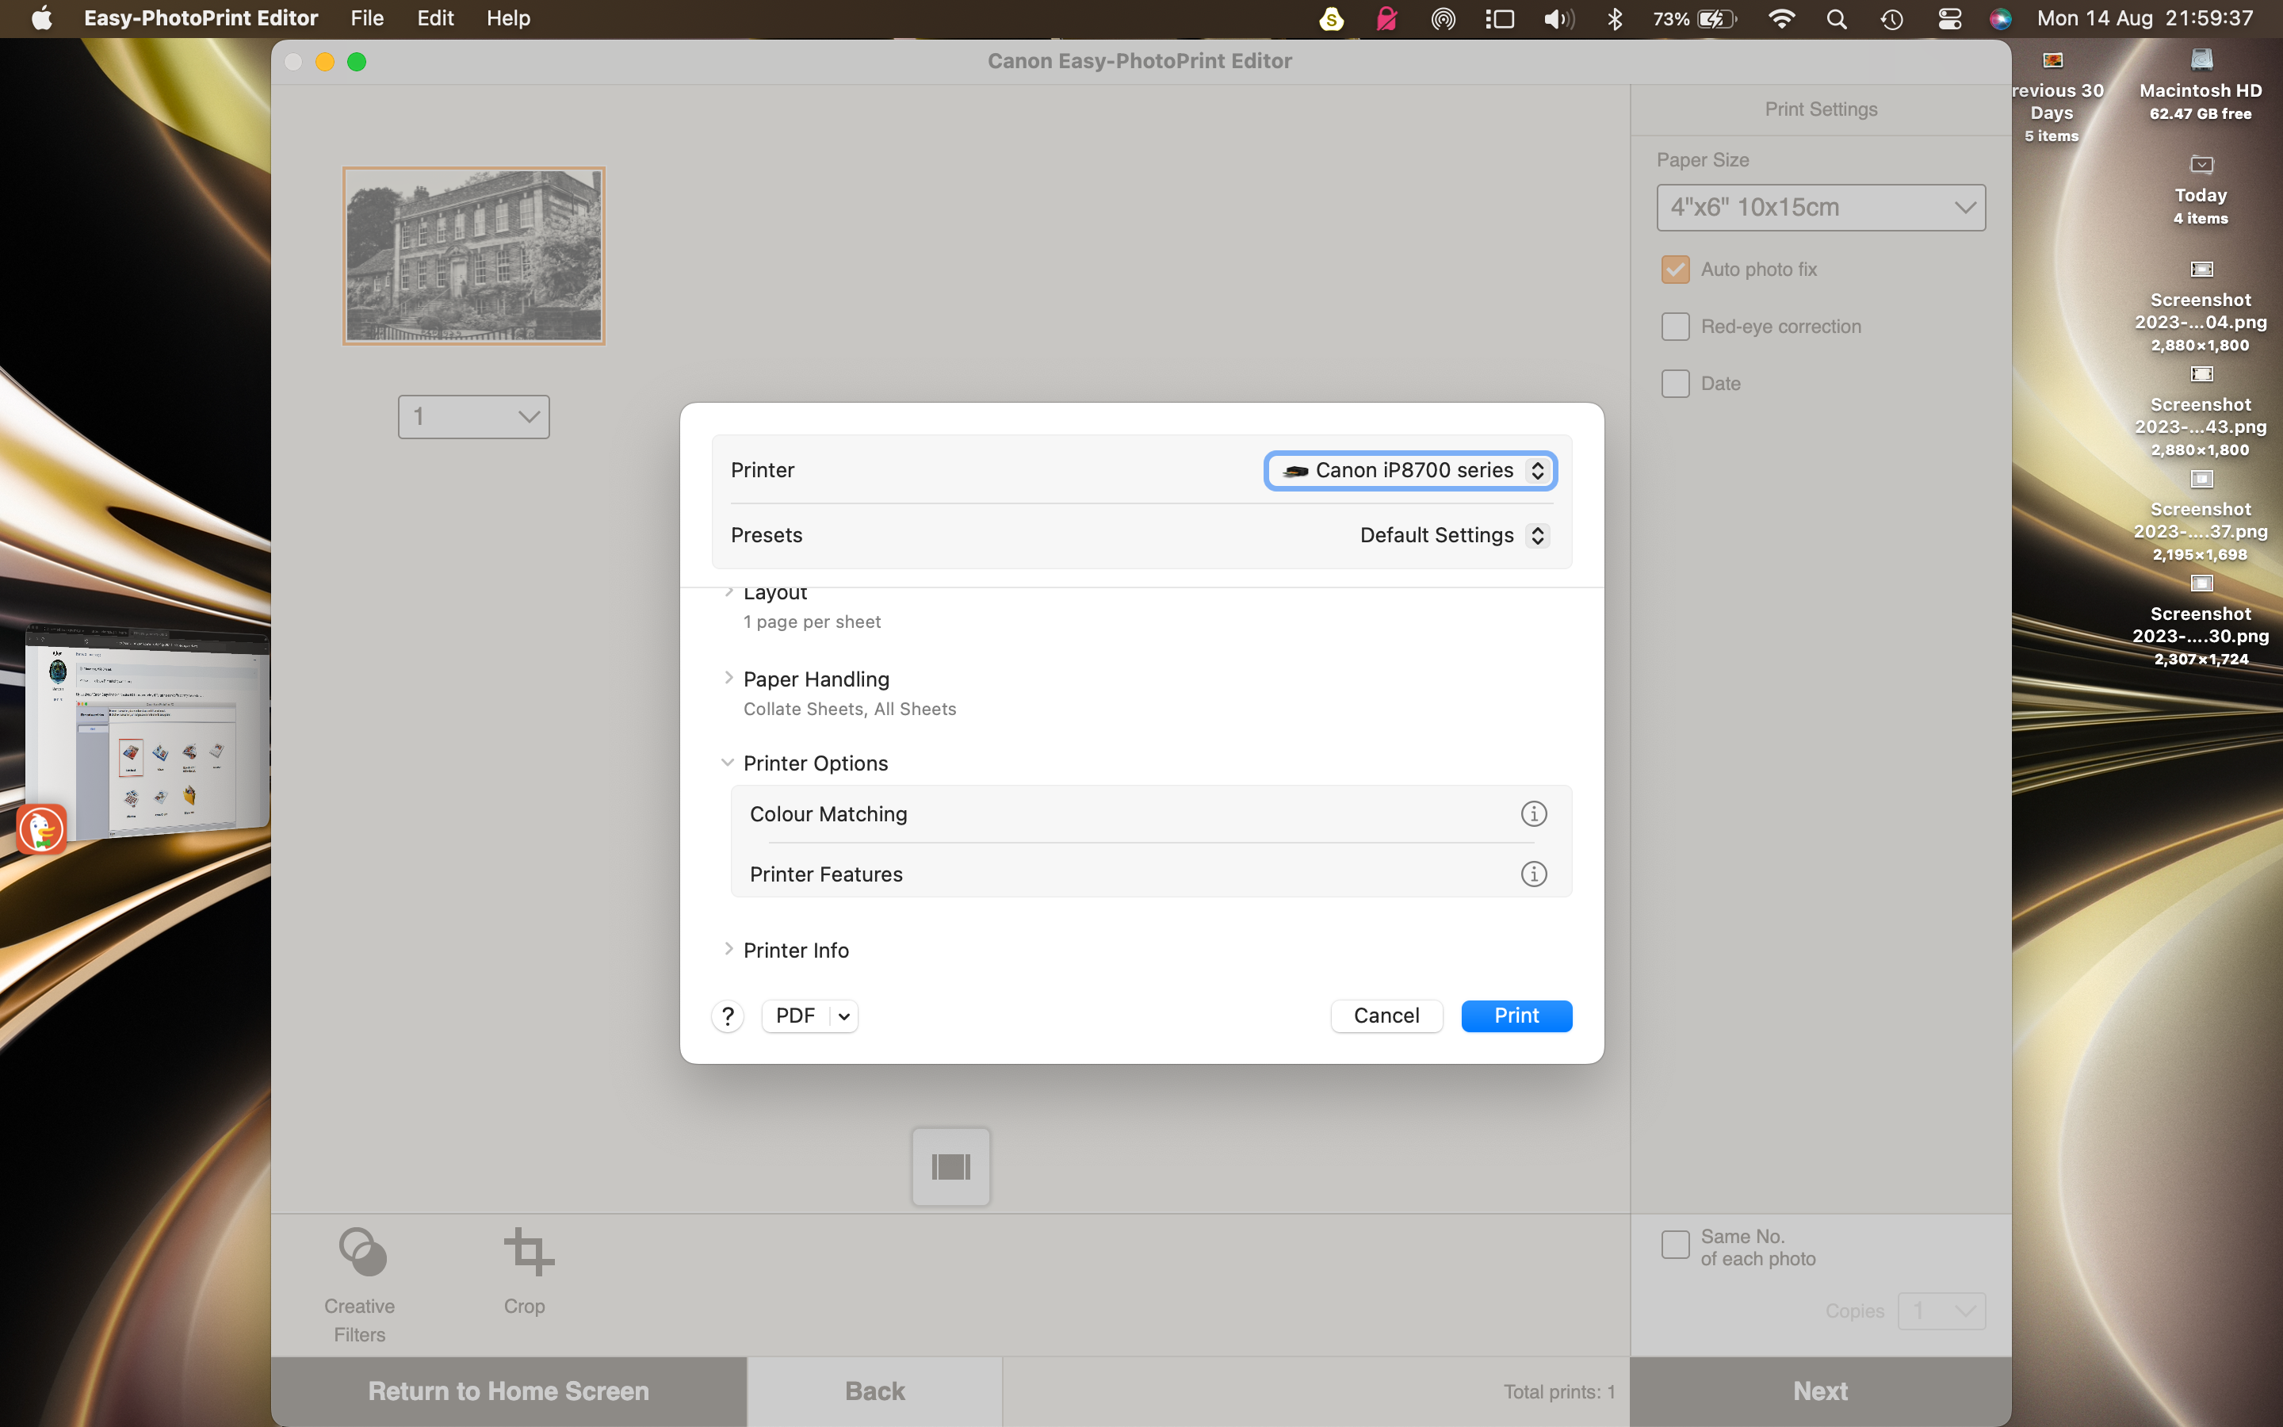The image size is (2283, 1427).
Task: Open Stage Manager menu bar icon
Action: 1500,18
